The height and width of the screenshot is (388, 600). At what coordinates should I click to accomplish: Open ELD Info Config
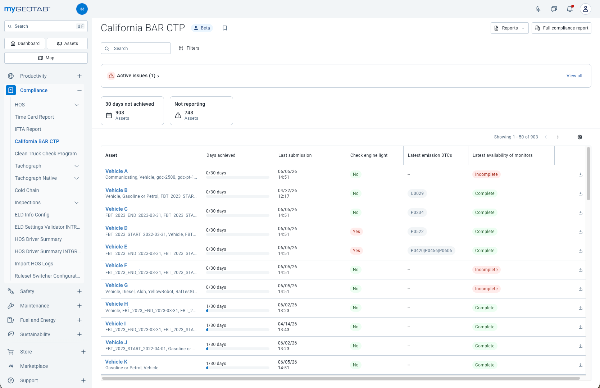pos(32,215)
